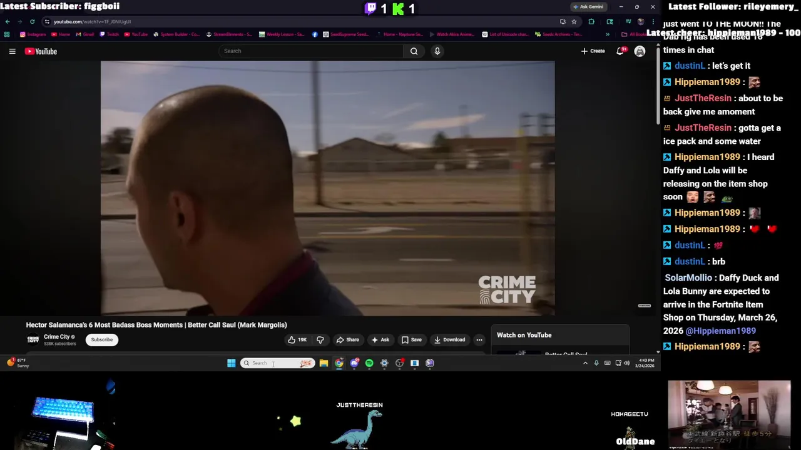Image resolution: width=801 pixels, height=450 pixels.
Task: Open the Crime City channel avatar
Action: tap(33, 339)
